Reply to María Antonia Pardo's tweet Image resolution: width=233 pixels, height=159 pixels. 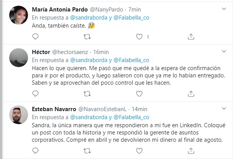(x=35, y=37)
